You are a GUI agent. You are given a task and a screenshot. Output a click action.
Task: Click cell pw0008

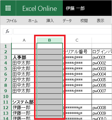[x=102, y=108]
